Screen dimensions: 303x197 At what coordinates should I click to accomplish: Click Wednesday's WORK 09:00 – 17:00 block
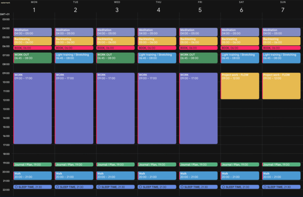(115, 108)
